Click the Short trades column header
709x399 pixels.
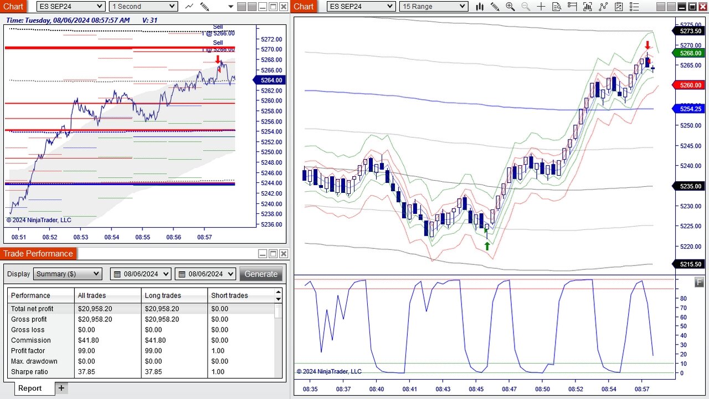241,295
